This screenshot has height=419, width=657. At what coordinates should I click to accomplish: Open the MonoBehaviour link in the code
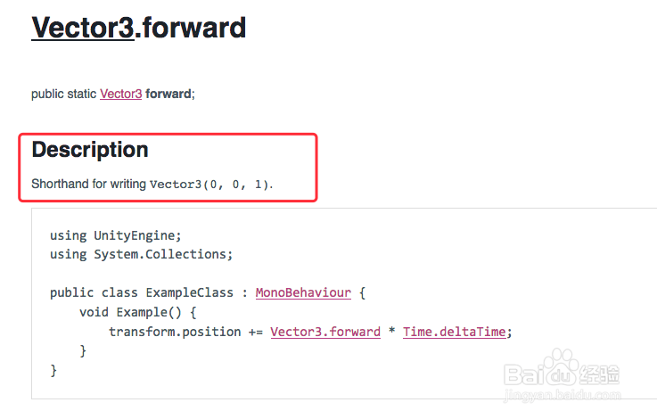tap(303, 292)
